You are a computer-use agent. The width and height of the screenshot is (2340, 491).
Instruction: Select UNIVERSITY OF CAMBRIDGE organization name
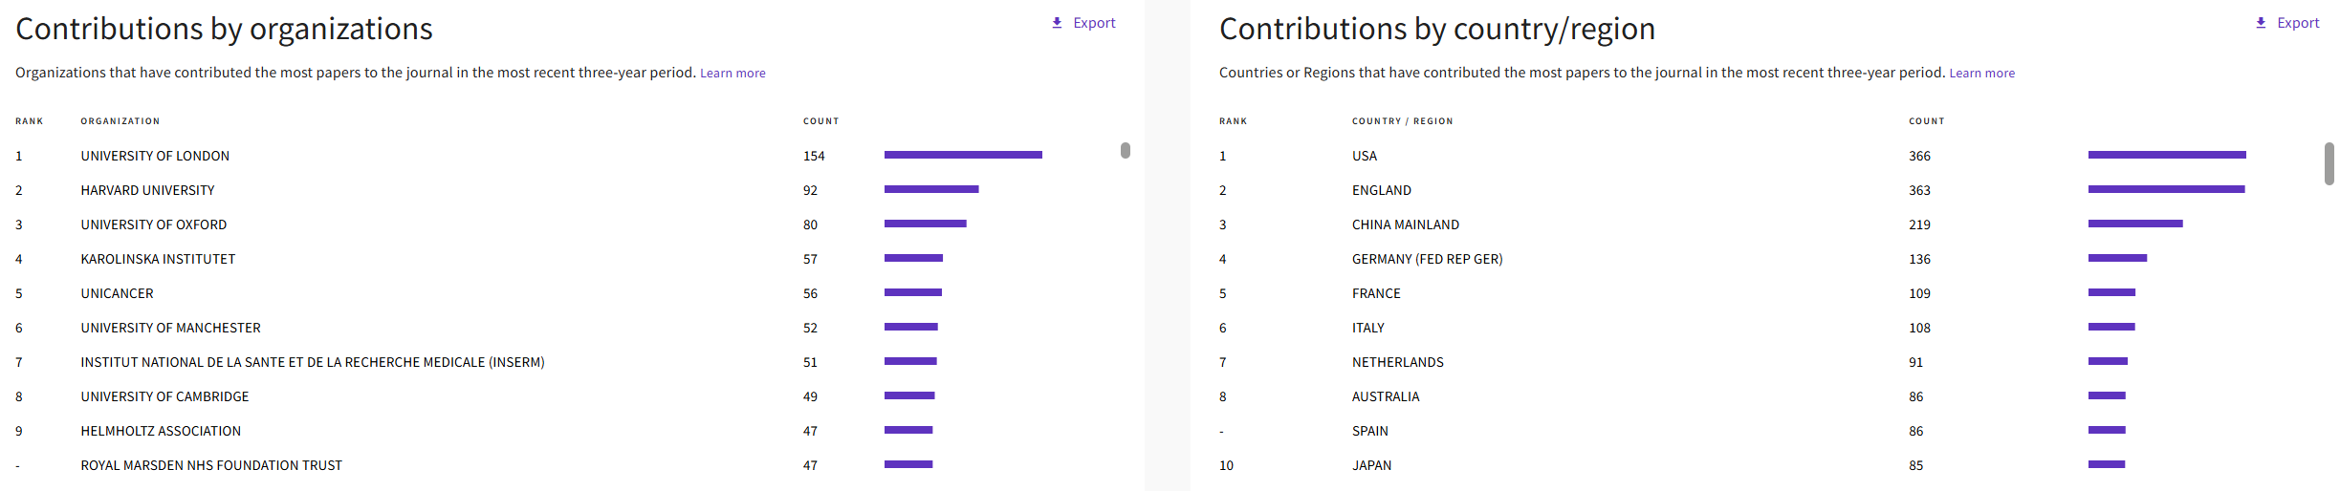click(164, 396)
